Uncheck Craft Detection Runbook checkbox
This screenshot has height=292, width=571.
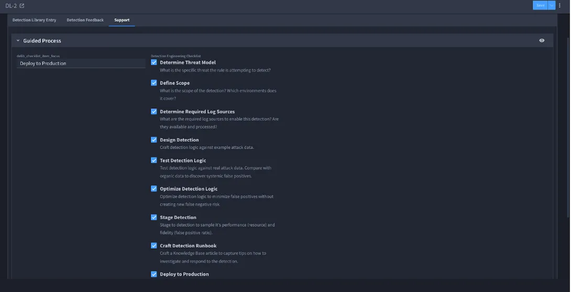point(154,245)
